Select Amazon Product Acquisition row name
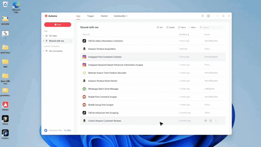Screen dimensions: 261x147 tap(102, 49)
